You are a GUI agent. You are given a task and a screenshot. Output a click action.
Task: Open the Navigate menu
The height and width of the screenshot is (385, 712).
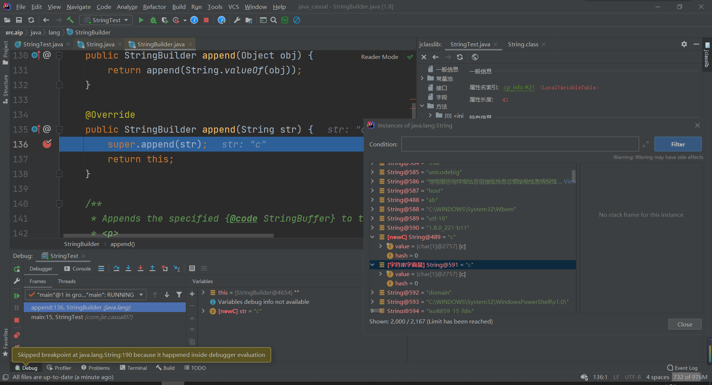[x=79, y=7]
